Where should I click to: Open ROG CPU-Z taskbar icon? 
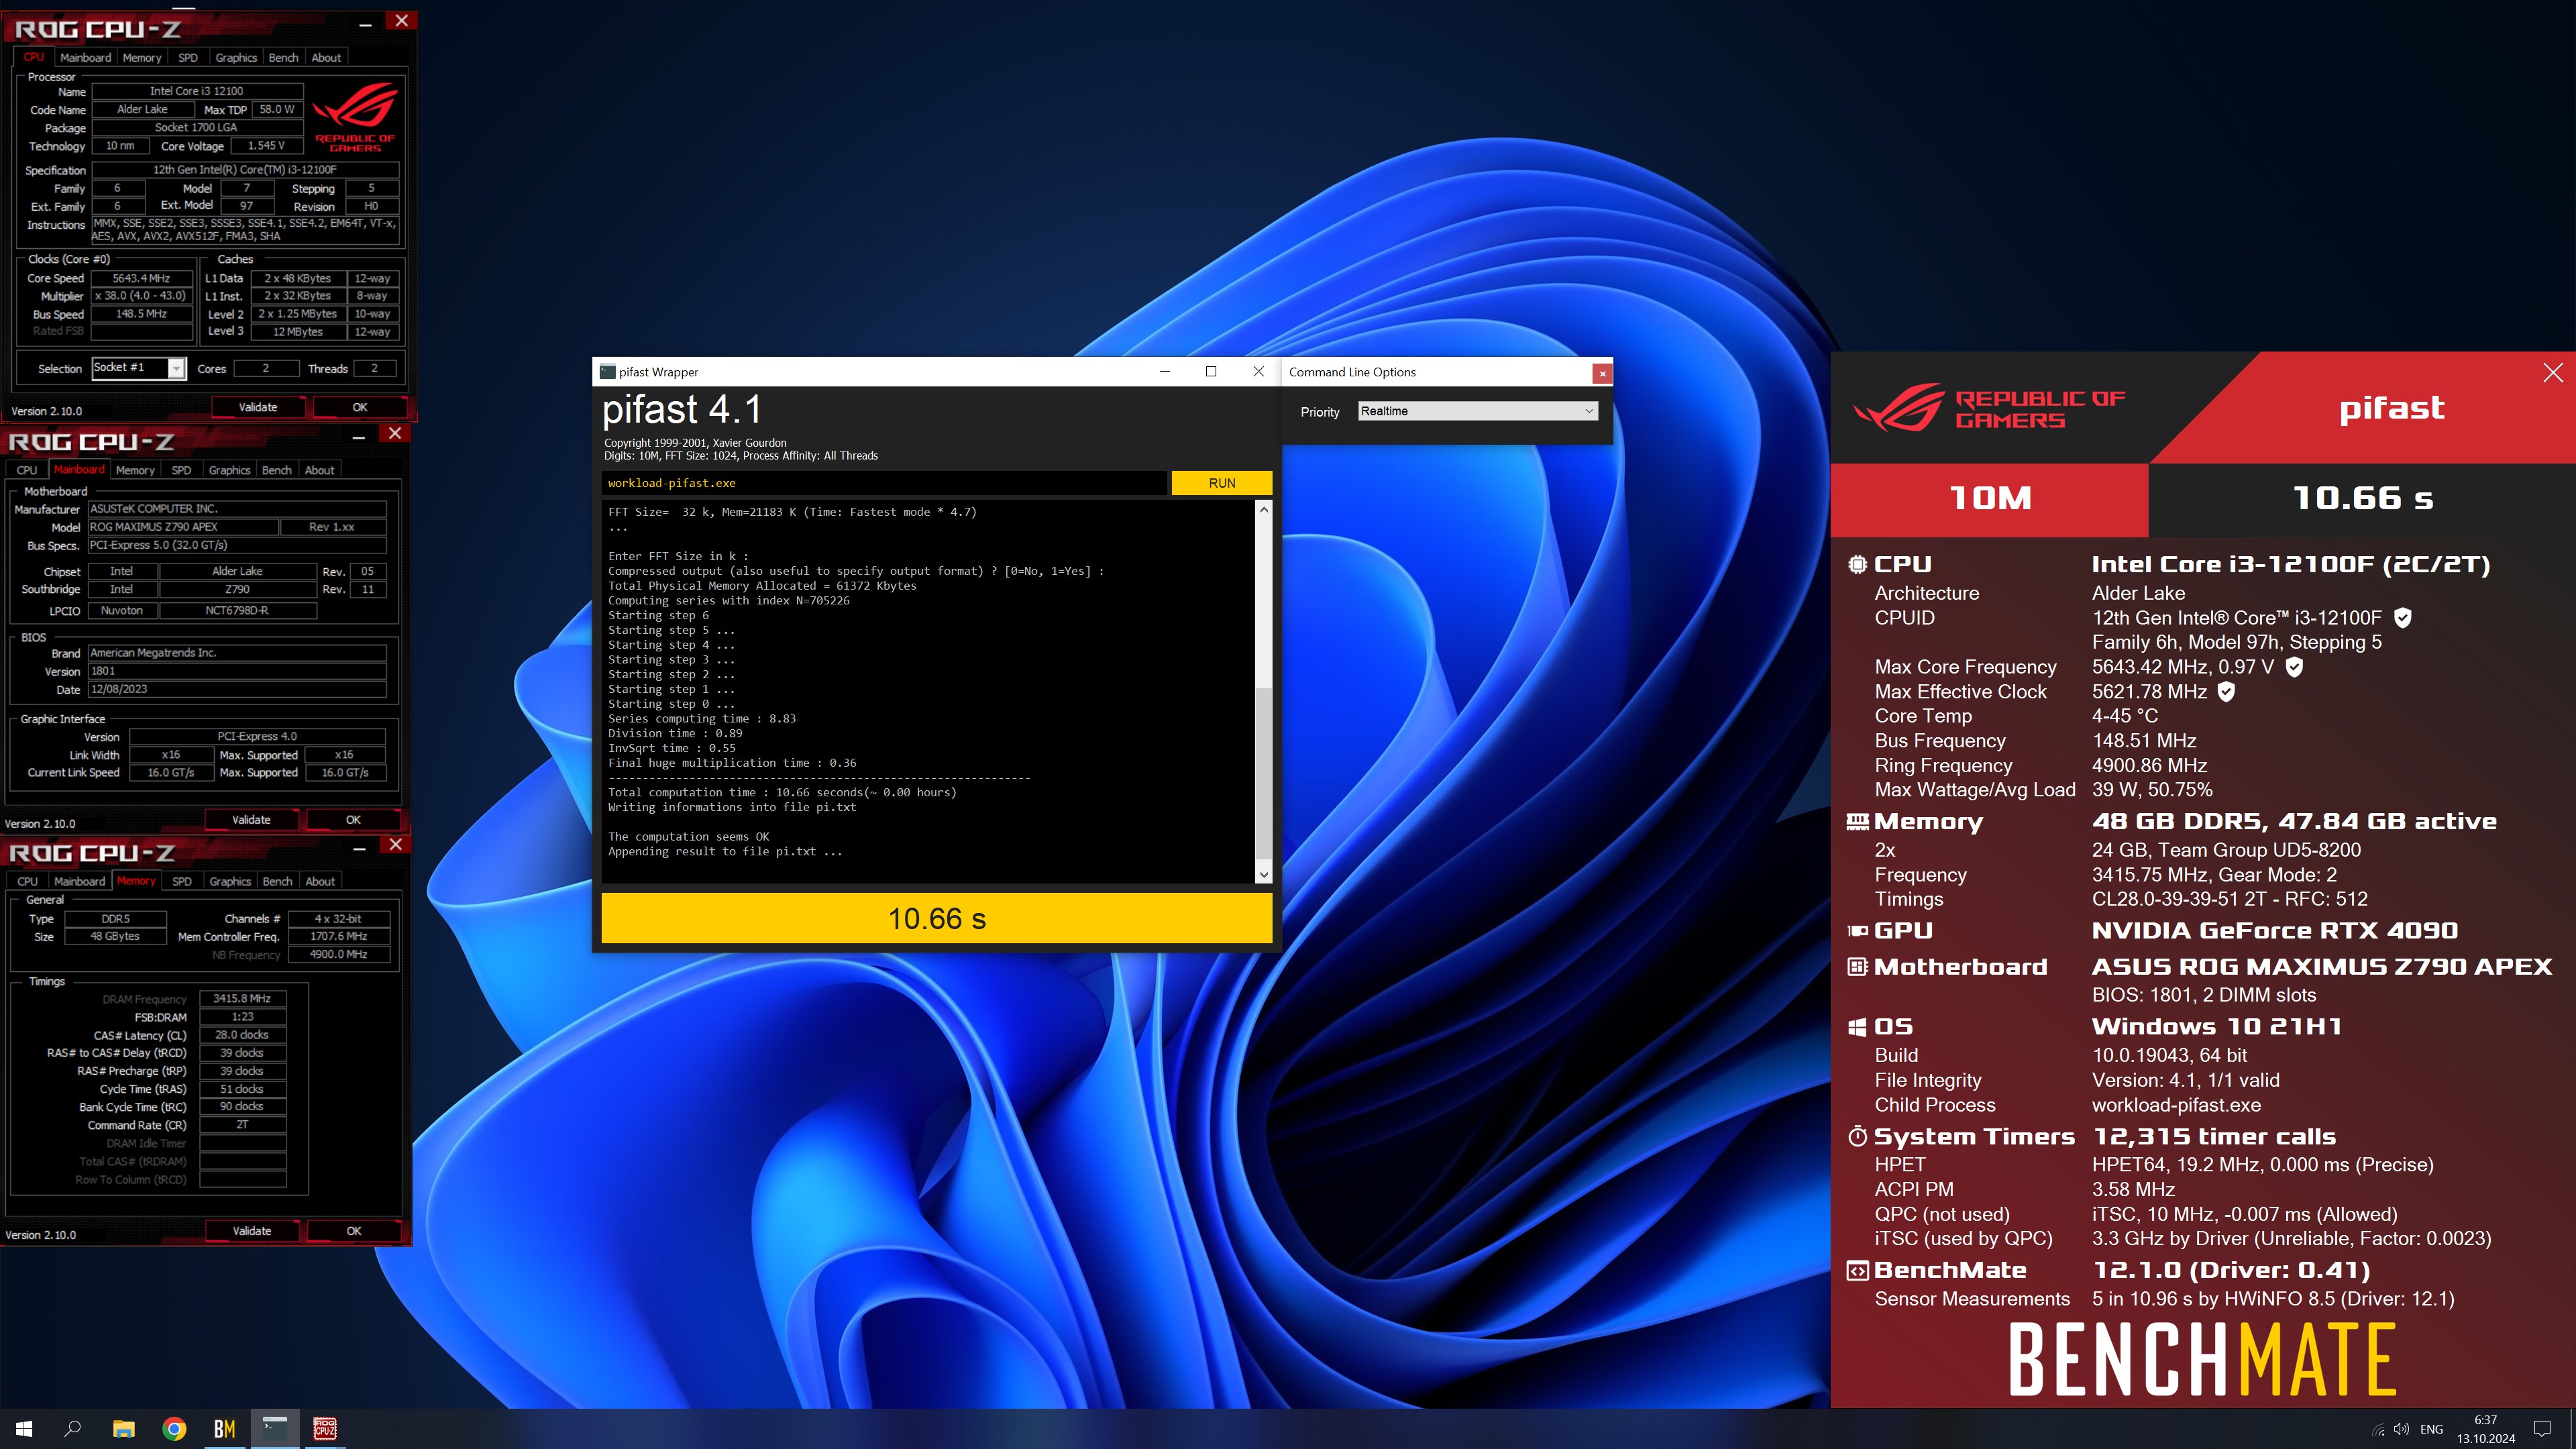pos(325,1429)
